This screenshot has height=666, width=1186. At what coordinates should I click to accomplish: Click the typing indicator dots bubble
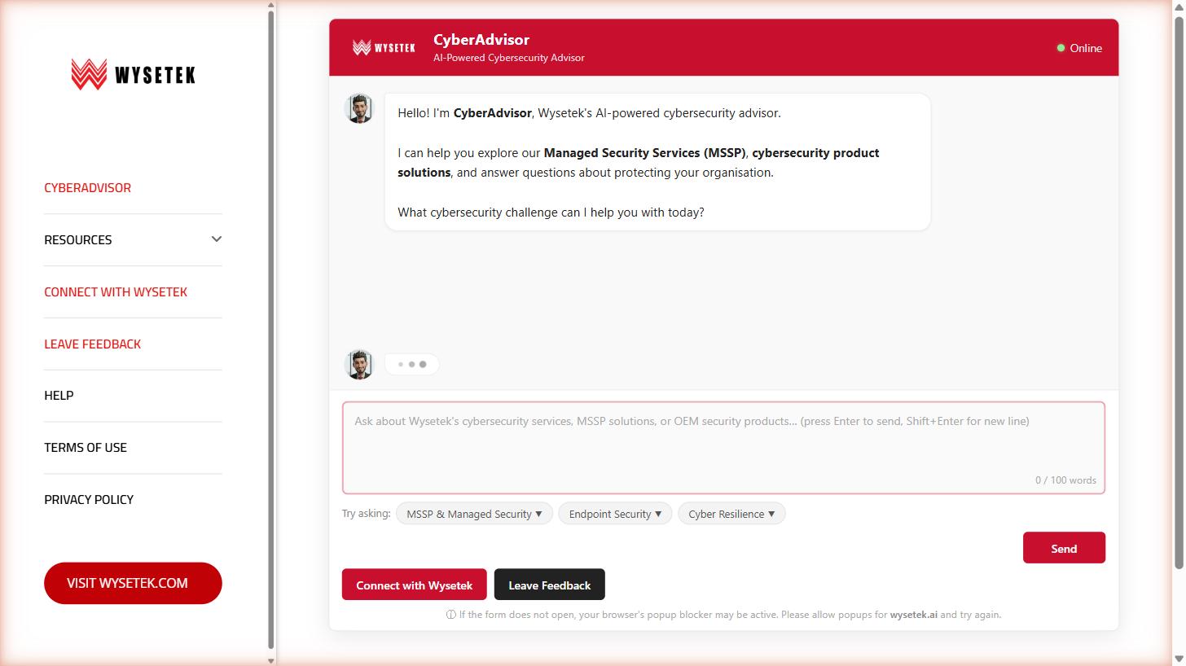coord(411,363)
